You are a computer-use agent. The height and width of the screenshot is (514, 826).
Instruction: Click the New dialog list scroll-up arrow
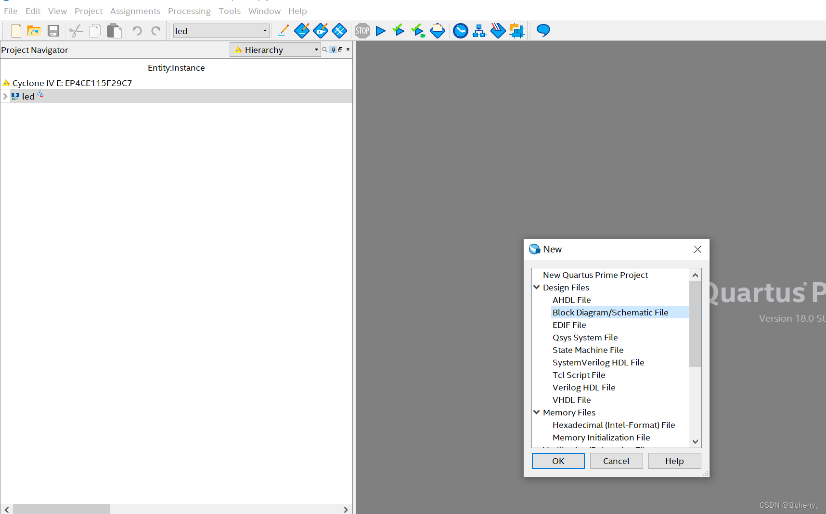pyautogui.click(x=695, y=275)
